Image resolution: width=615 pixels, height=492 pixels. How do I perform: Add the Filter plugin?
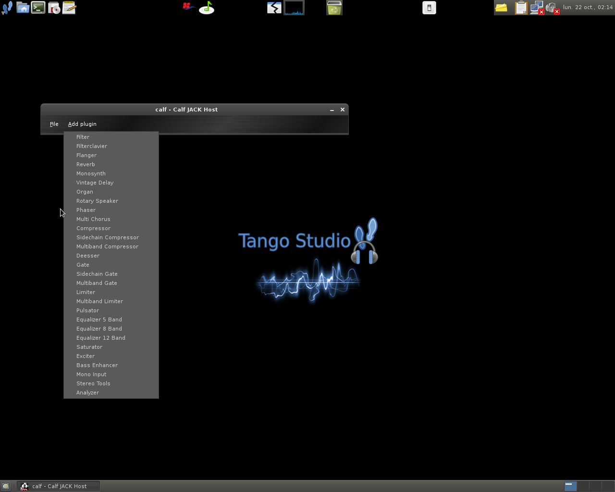click(x=111, y=137)
